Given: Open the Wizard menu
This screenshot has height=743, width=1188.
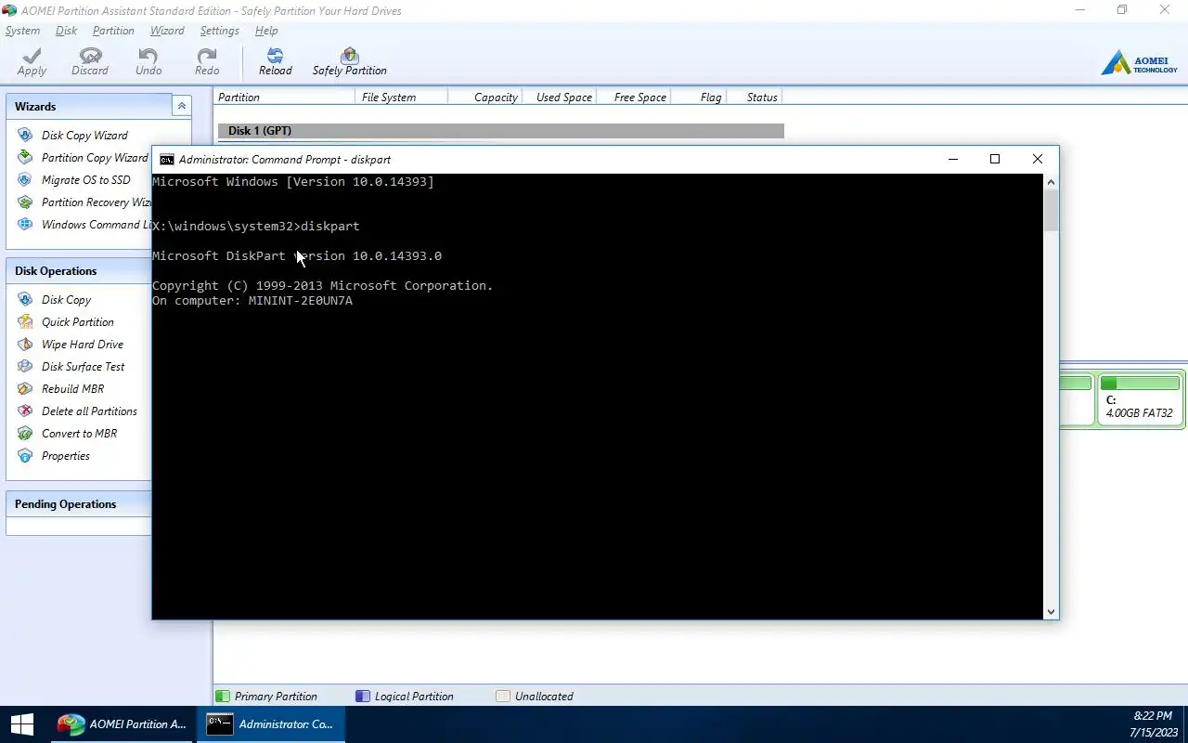Looking at the screenshot, I should coord(167,31).
